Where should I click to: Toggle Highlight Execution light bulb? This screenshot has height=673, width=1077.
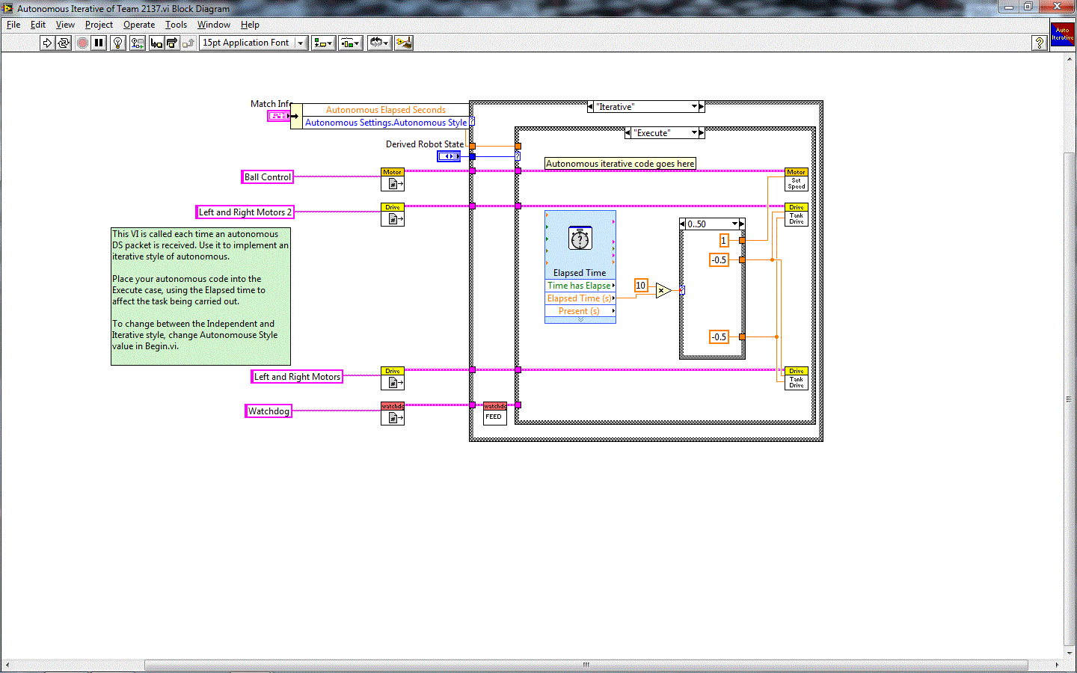click(117, 43)
